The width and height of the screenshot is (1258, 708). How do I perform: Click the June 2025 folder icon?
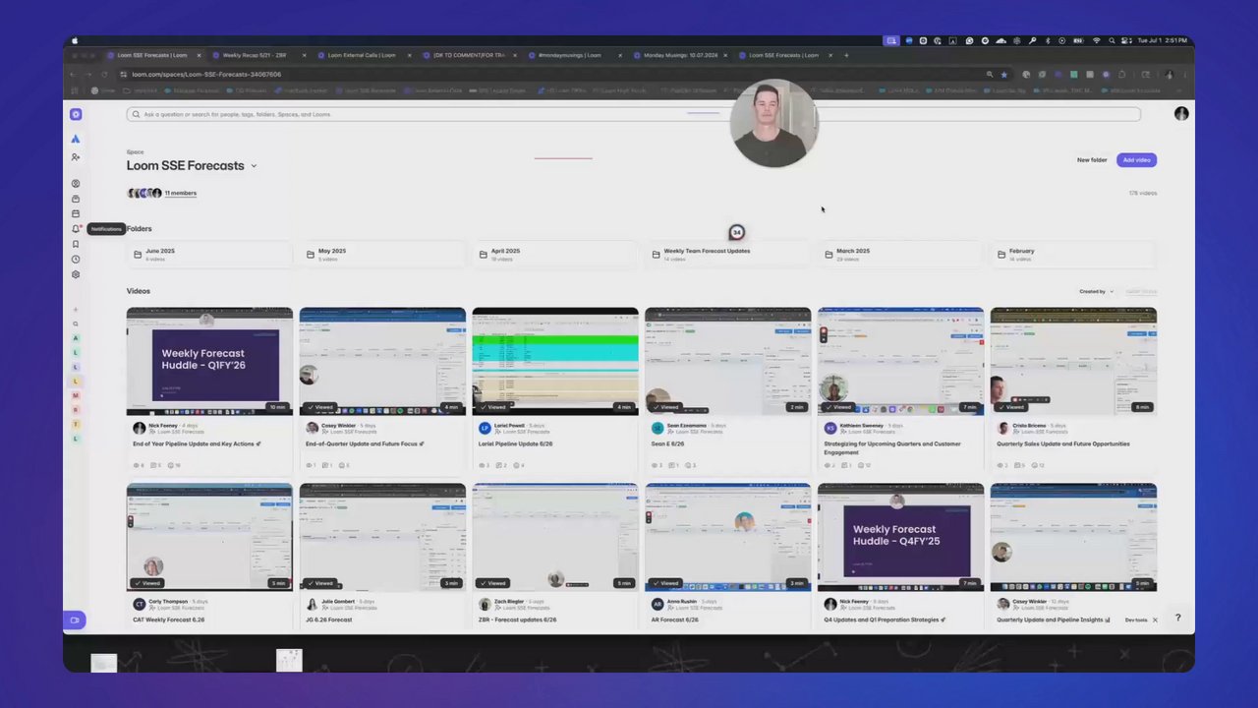[138, 254]
